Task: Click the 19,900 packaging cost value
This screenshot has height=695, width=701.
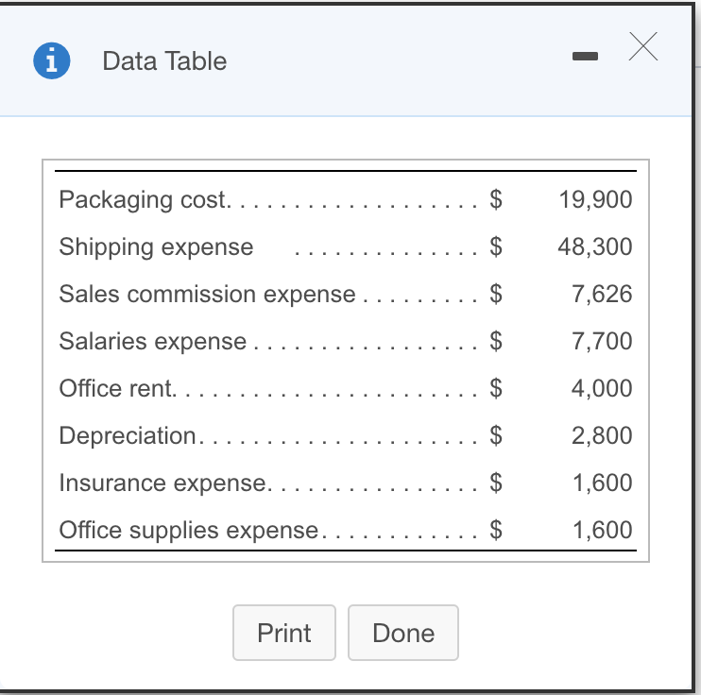Action: [595, 199]
